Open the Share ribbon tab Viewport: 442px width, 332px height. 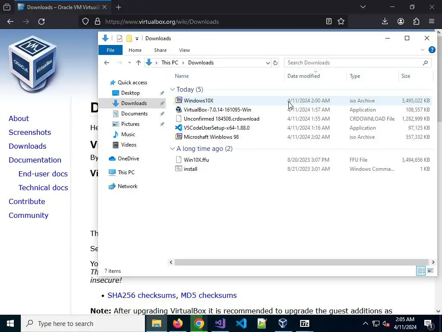click(160, 50)
